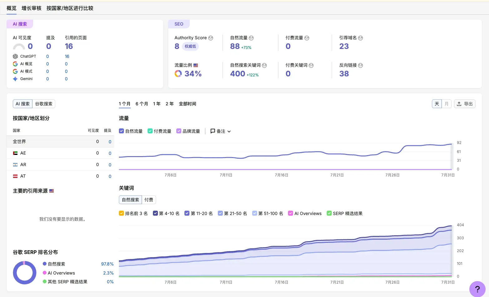This screenshot has height=297, width=489.
Task: Toggle the AI Overviews keyword checkbox
Action: pos(291,213)
